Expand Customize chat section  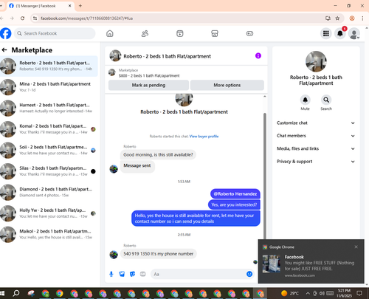[316, 123]
